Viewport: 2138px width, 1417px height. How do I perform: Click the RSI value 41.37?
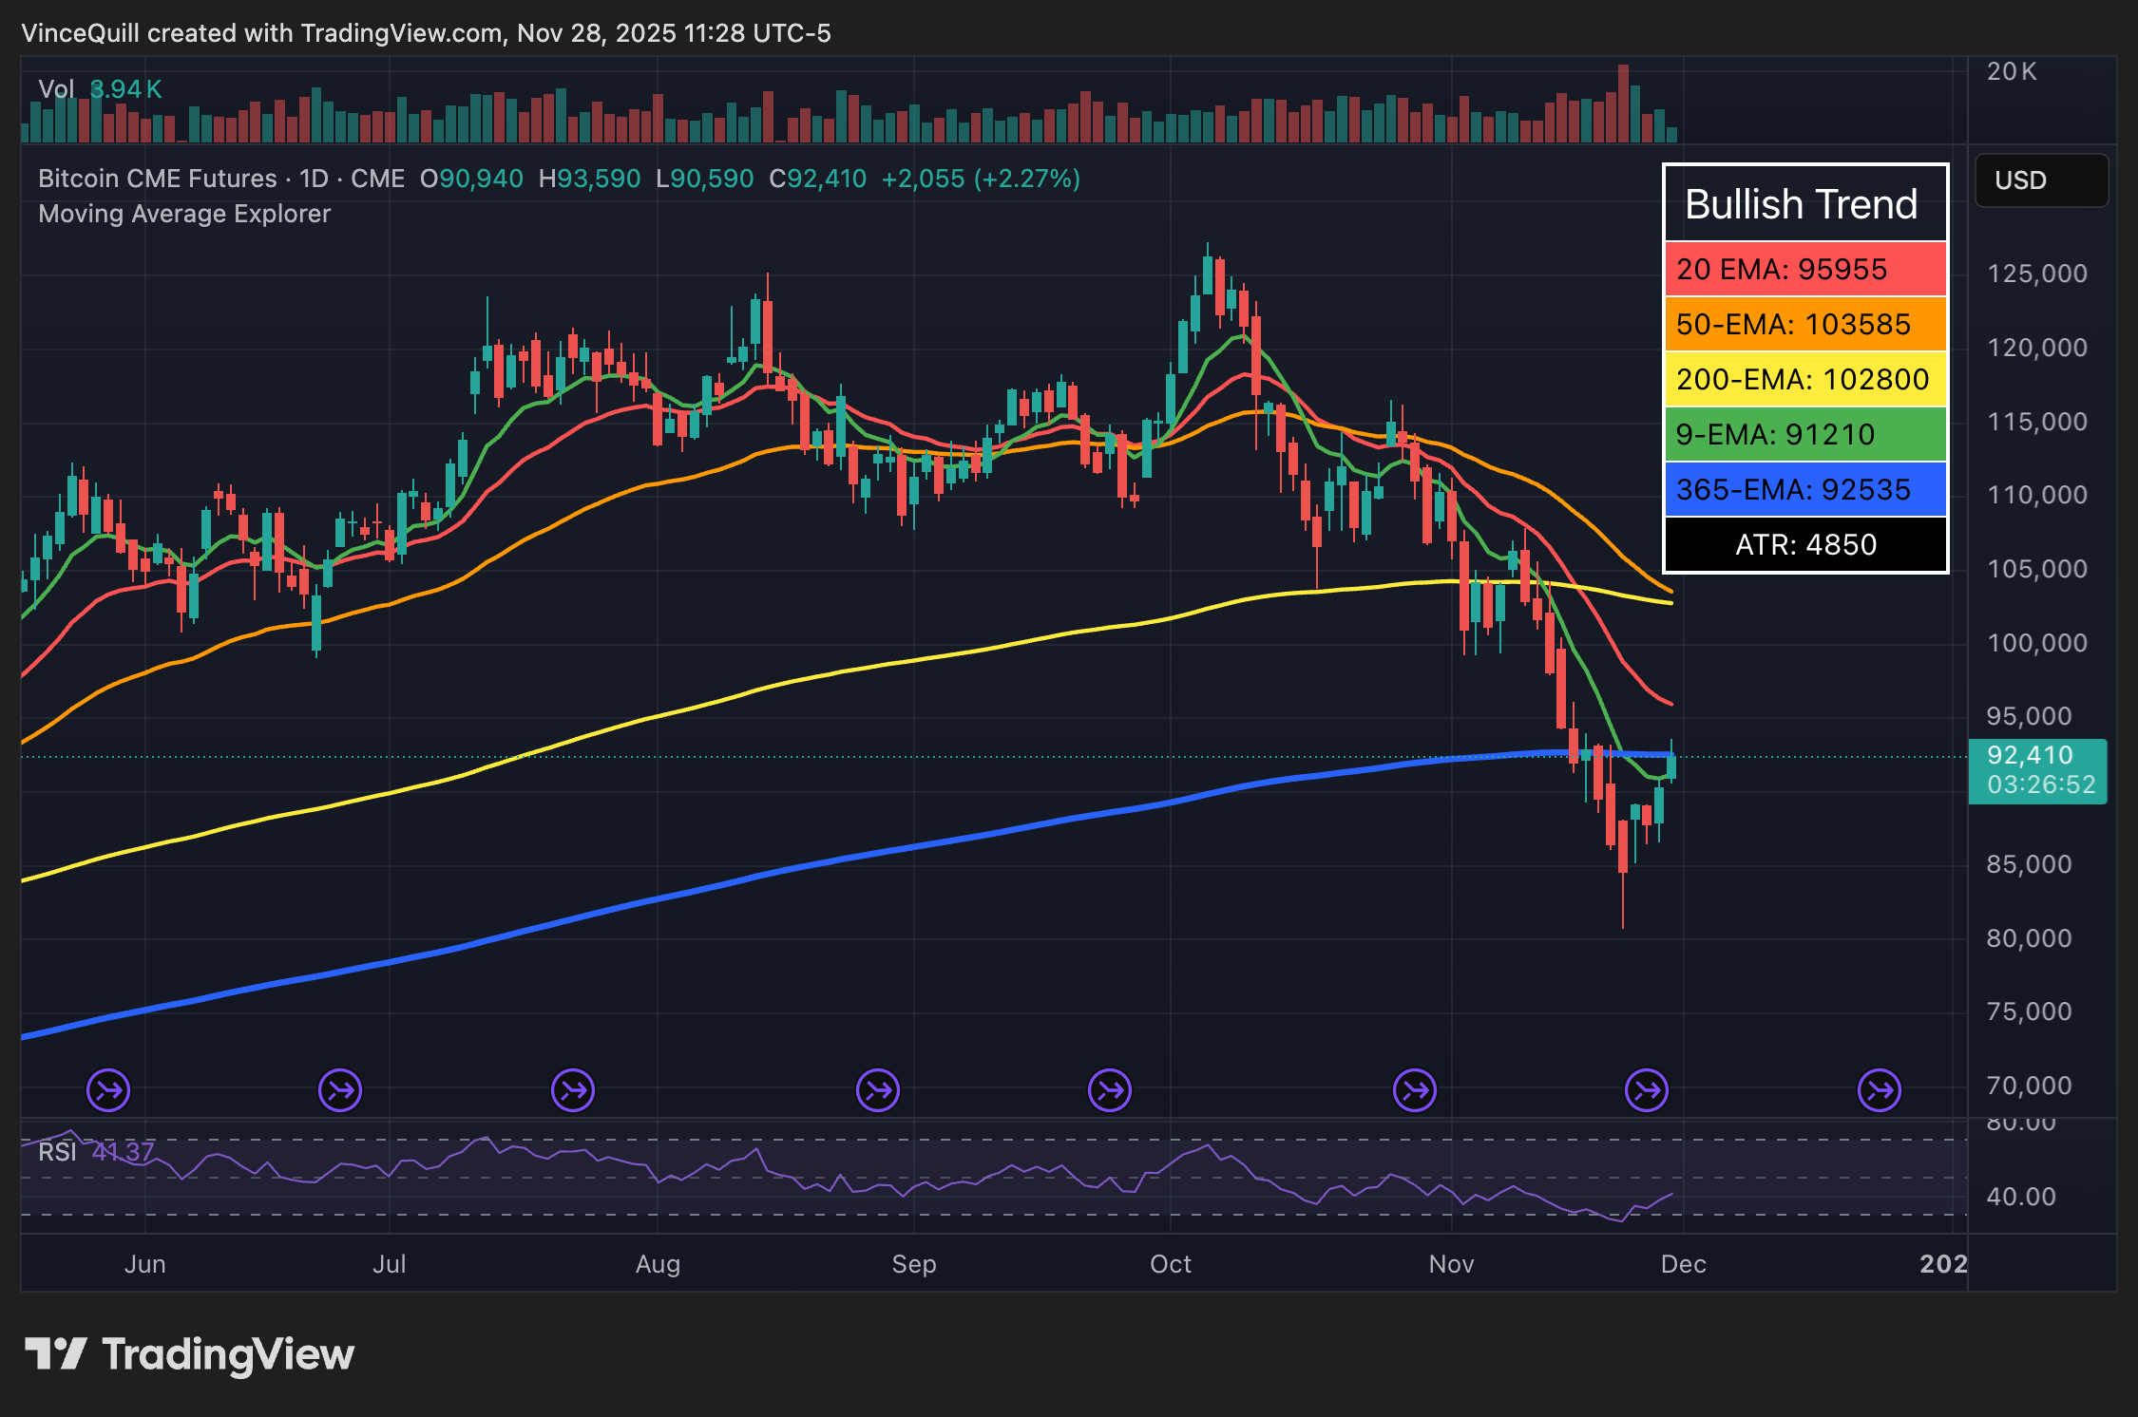(x=122, y=1151)
